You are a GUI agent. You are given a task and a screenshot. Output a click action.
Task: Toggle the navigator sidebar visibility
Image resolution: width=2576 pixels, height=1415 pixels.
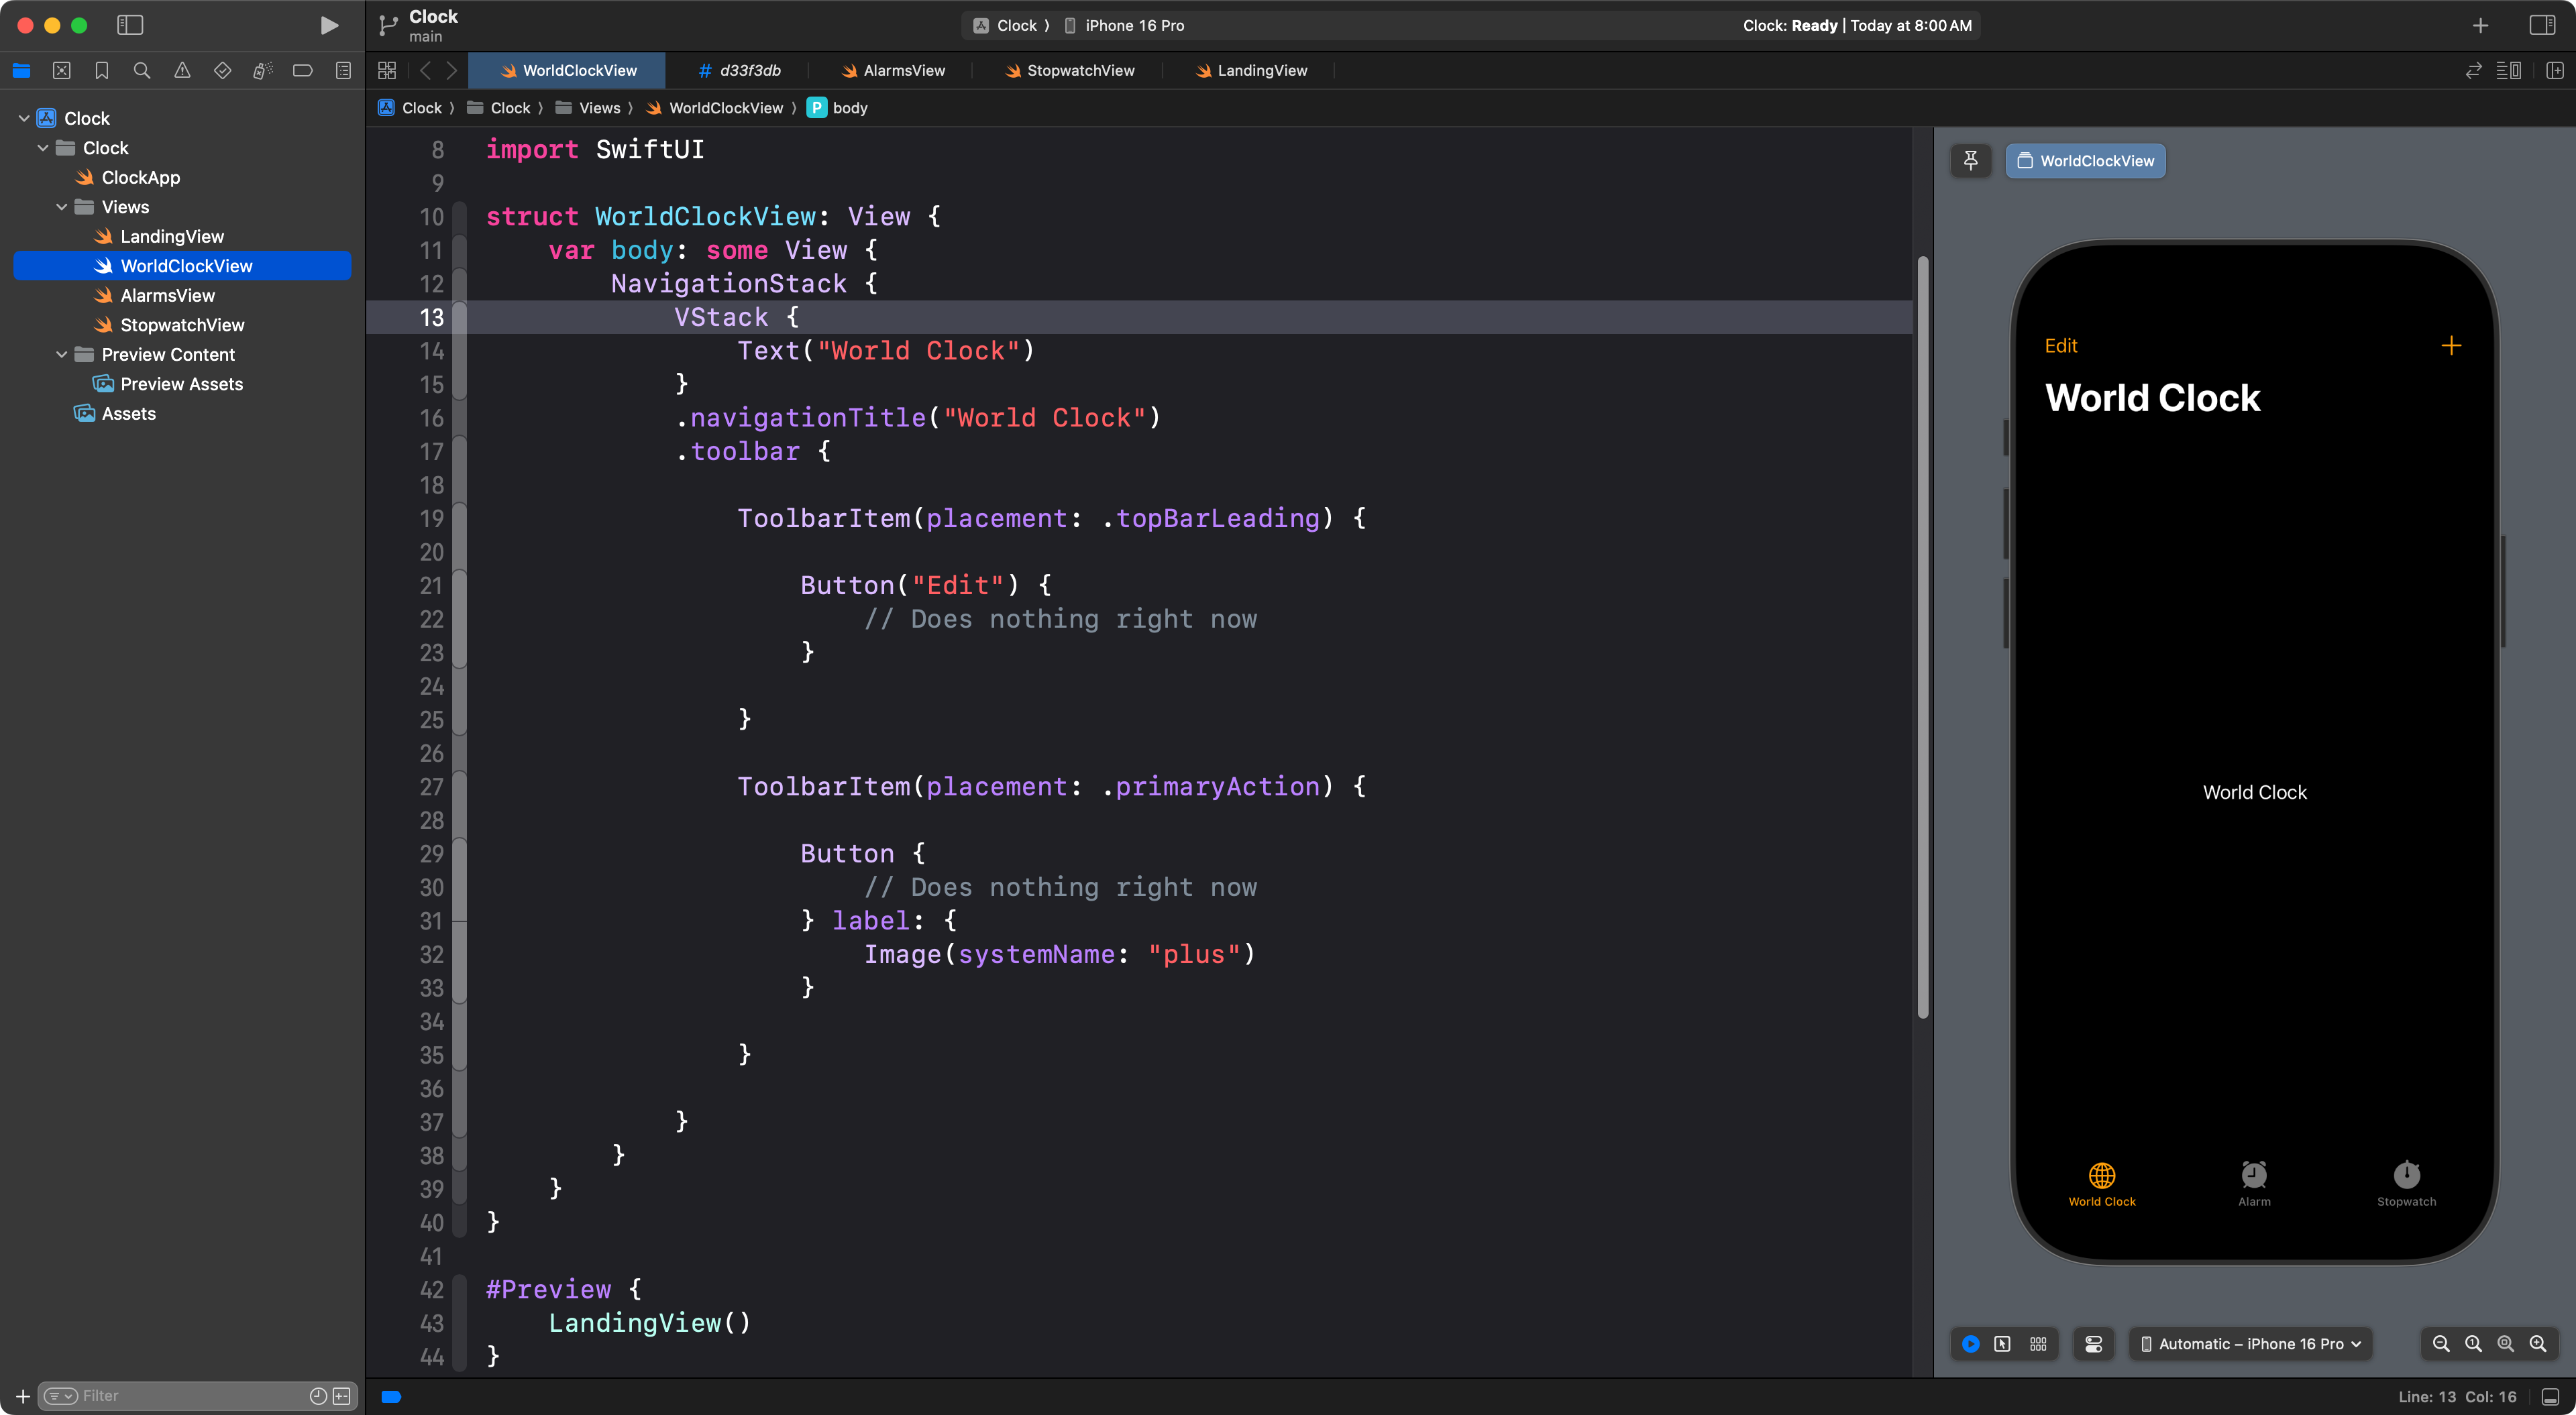pos(130,25)
